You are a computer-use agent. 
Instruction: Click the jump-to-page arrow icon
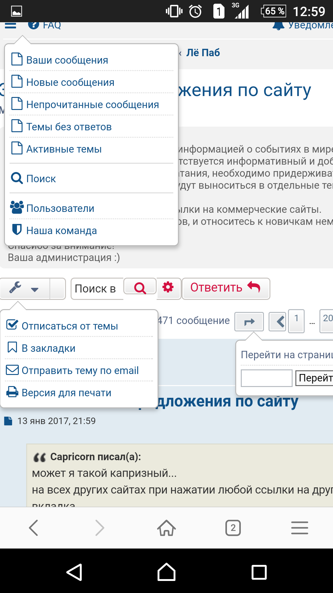click(x=249, y=322)
